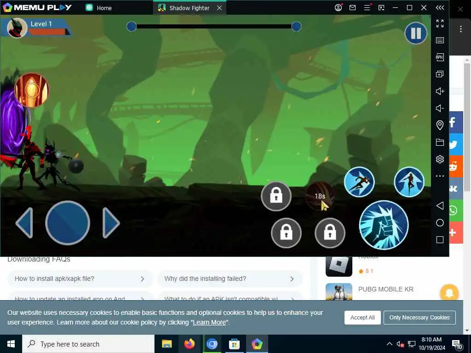The image size is (471, 353).
Task: Share on Facebook via browser side icon
Action: (x=456, y=122)
